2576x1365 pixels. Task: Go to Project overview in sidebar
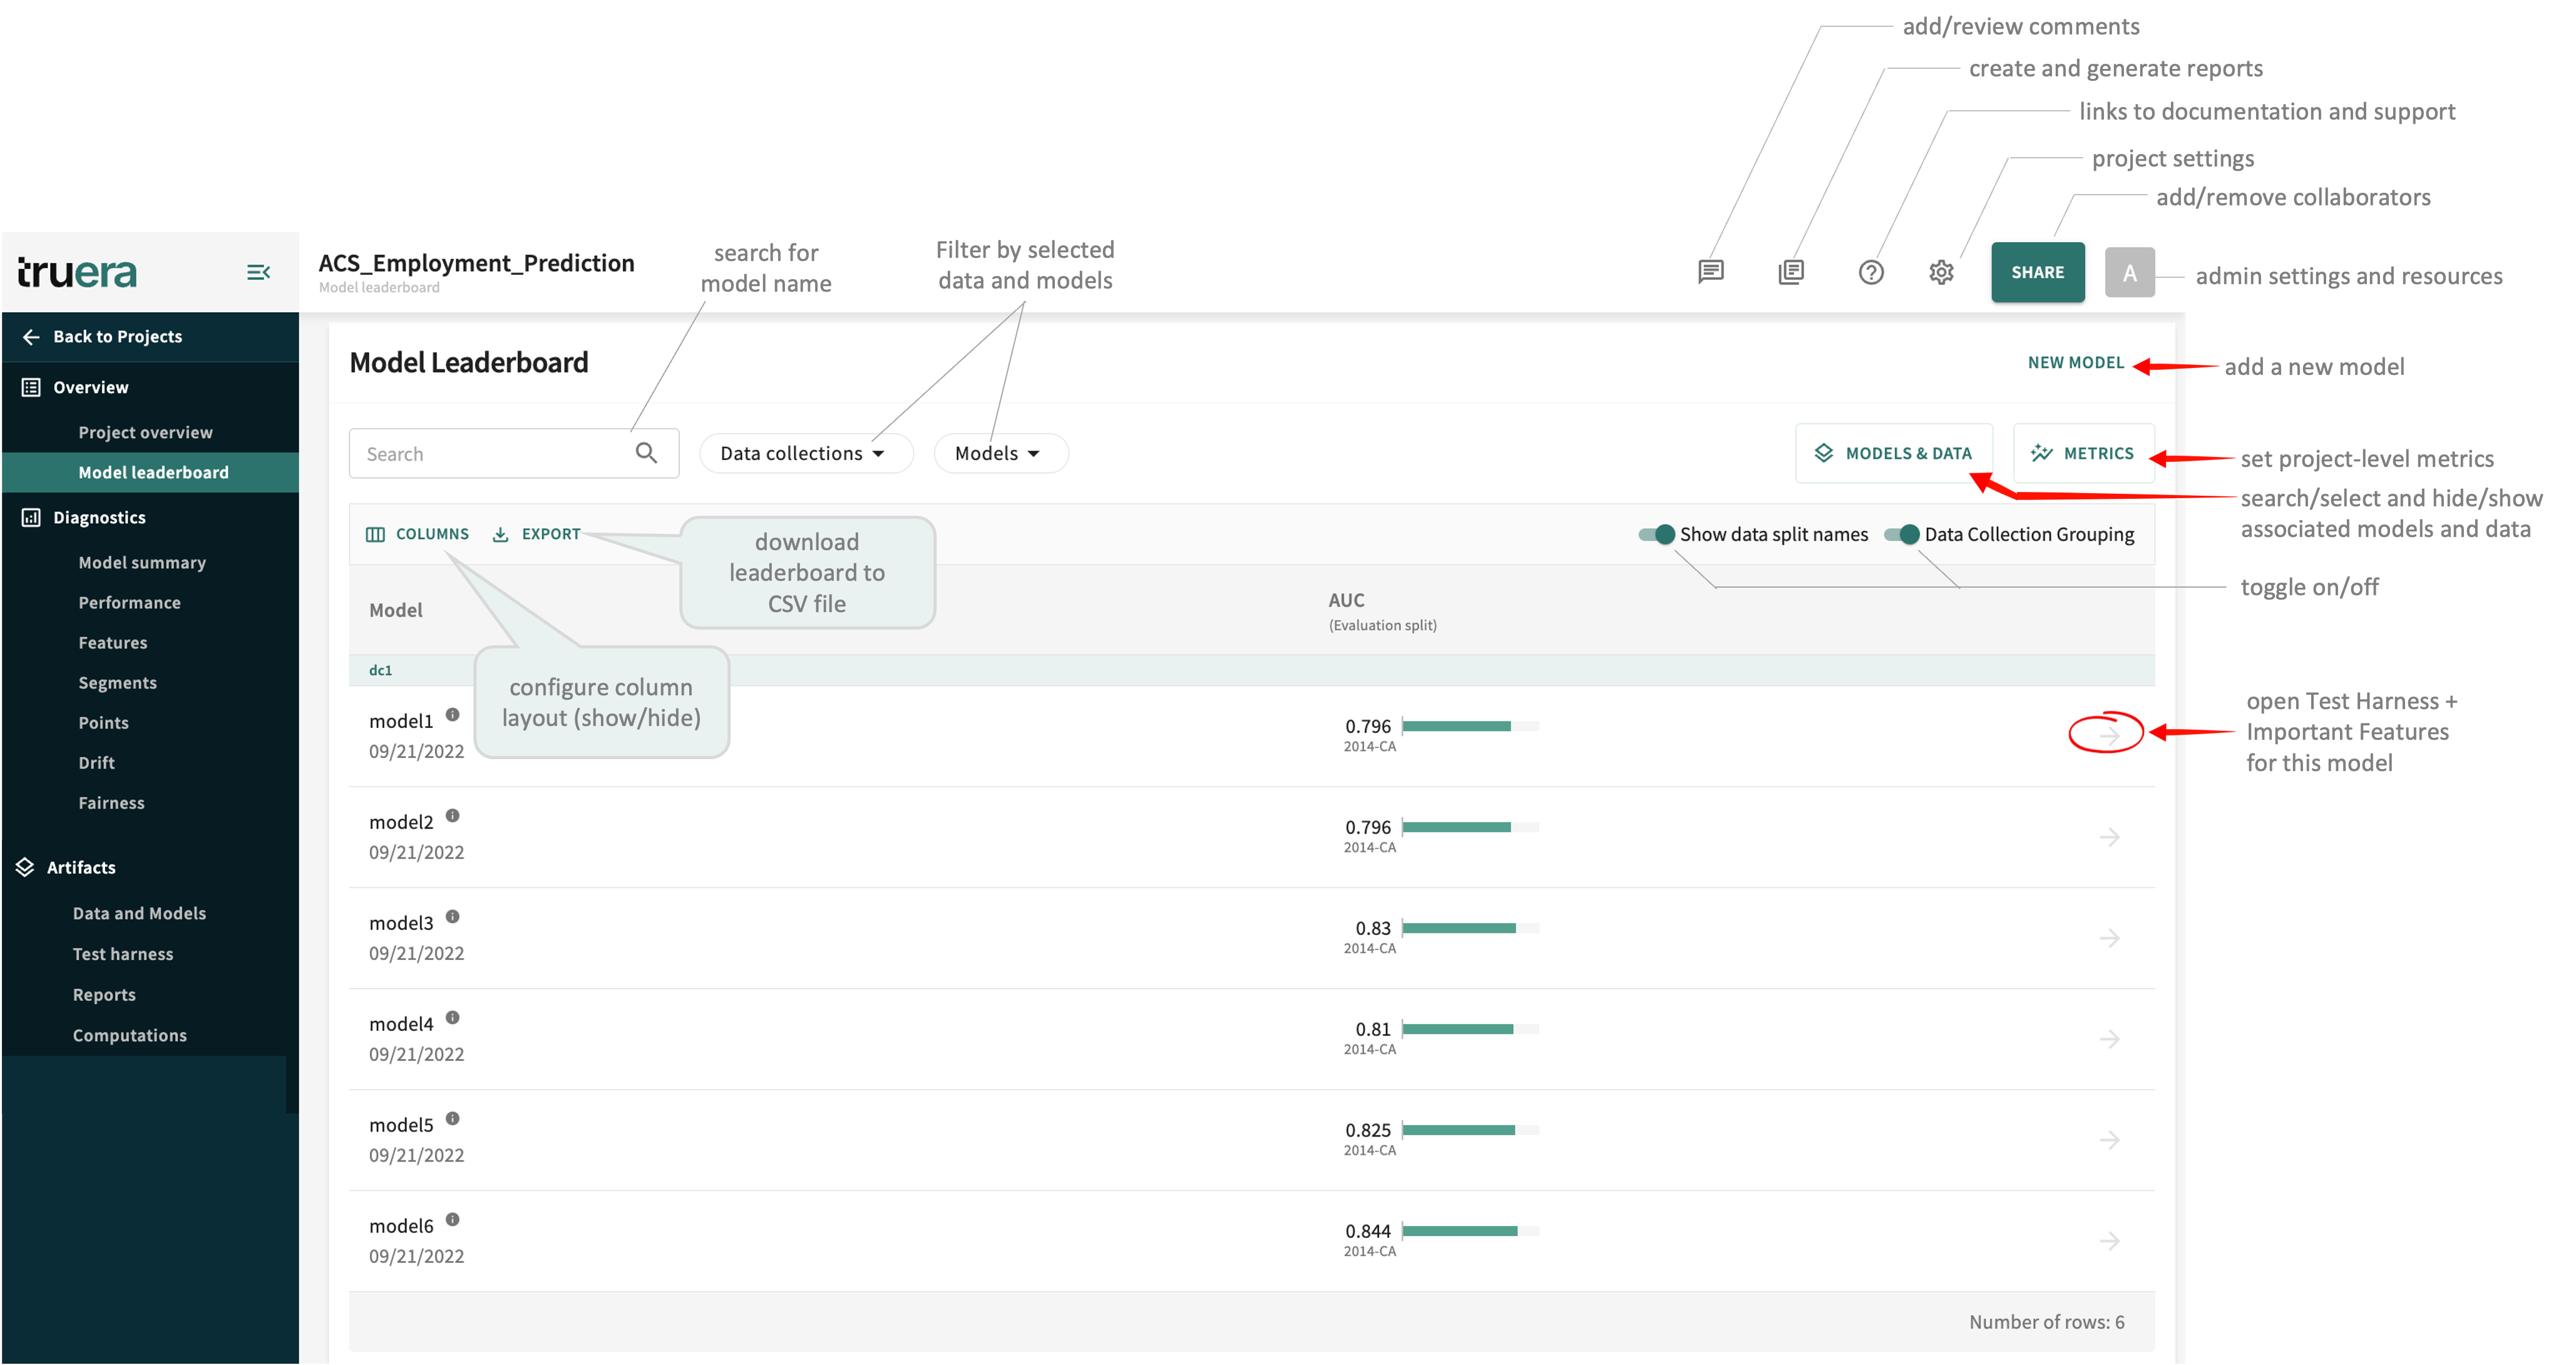pyautogui.click(x=145, y=432)
